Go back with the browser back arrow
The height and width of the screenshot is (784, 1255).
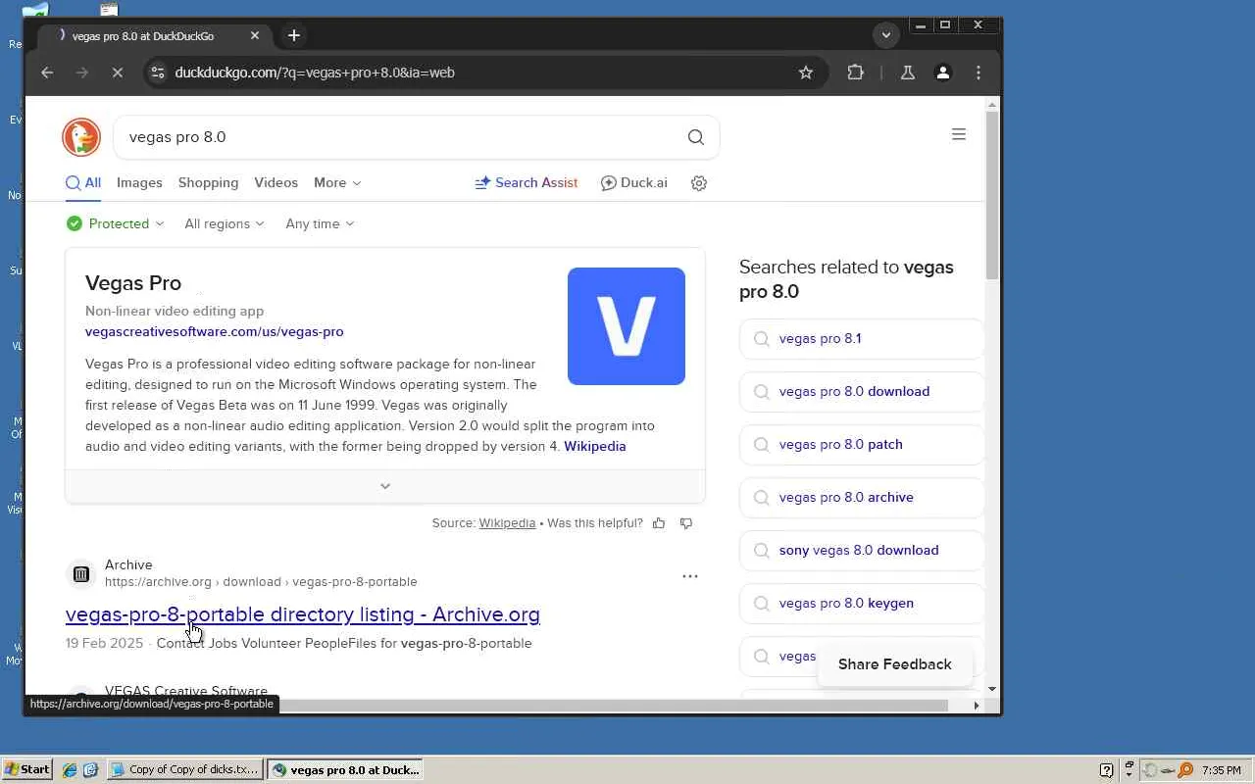click(47, 73)
